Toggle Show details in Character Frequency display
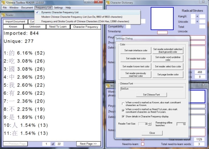The width and height of the screenshot is (209, 149). coord(123,116)
